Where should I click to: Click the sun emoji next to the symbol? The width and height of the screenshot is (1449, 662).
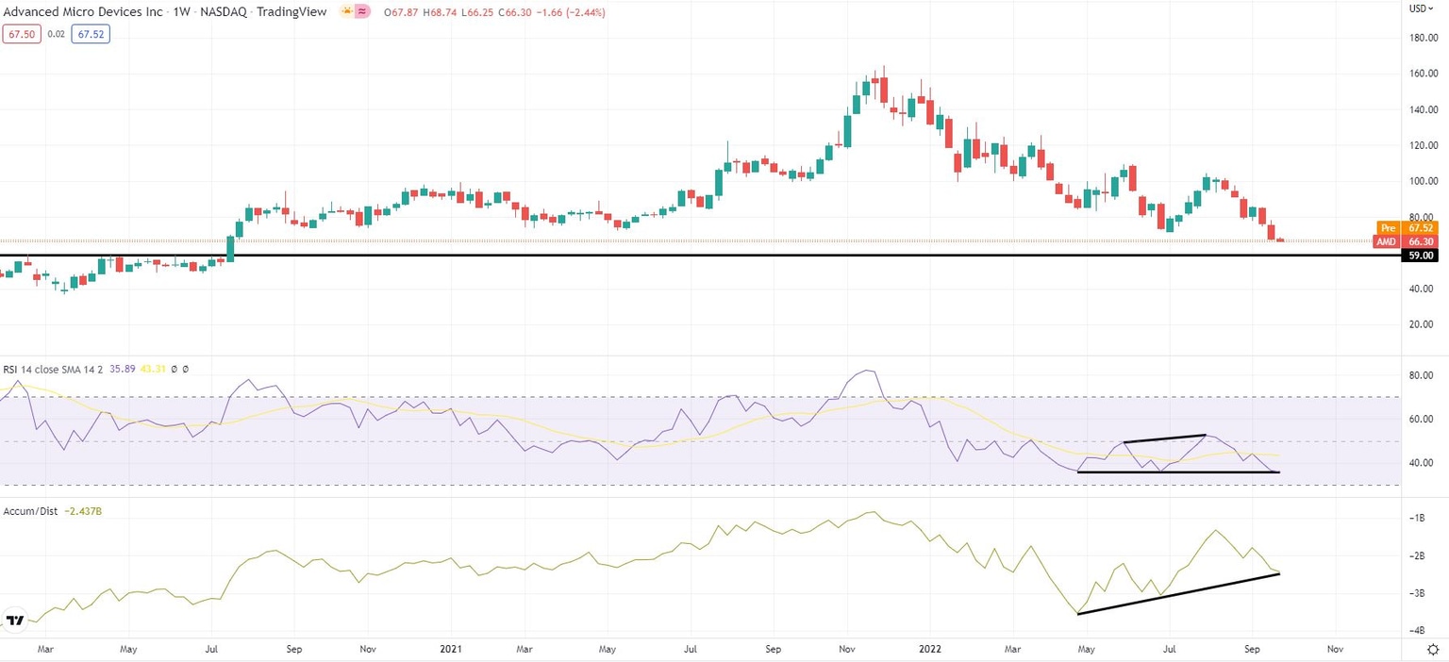(x=347, y=11)
